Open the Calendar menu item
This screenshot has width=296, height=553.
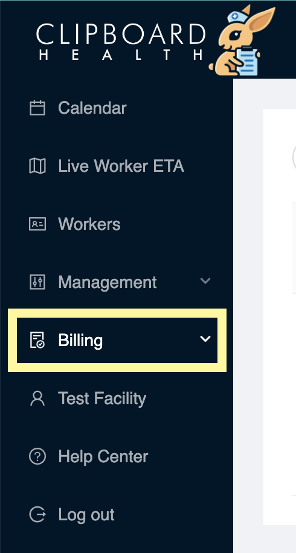point(92,108)
